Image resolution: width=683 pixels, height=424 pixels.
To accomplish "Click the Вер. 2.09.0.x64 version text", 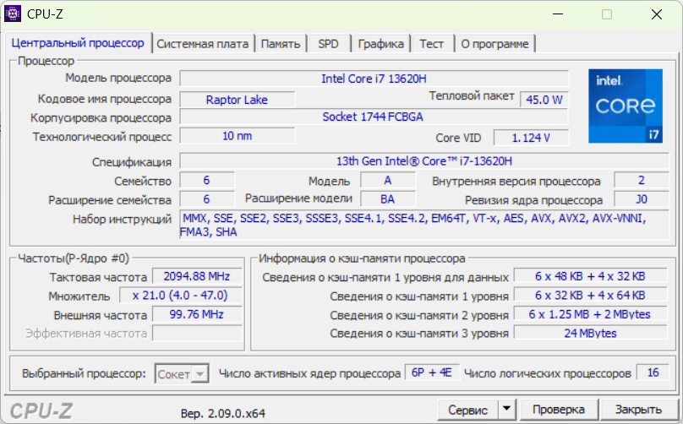I will 222,413.
